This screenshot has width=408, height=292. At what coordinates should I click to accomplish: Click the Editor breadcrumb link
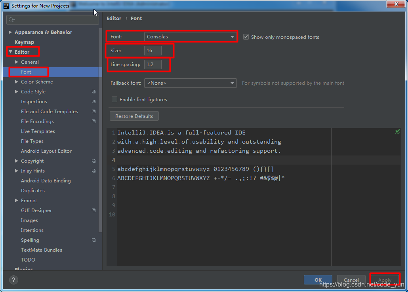[114, 19]
